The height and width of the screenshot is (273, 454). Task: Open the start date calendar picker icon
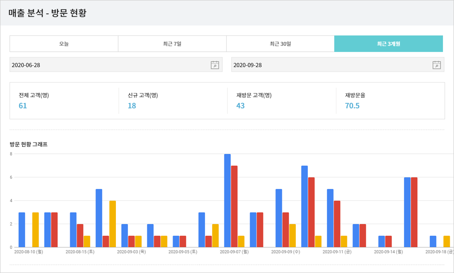tap(215, 65)
